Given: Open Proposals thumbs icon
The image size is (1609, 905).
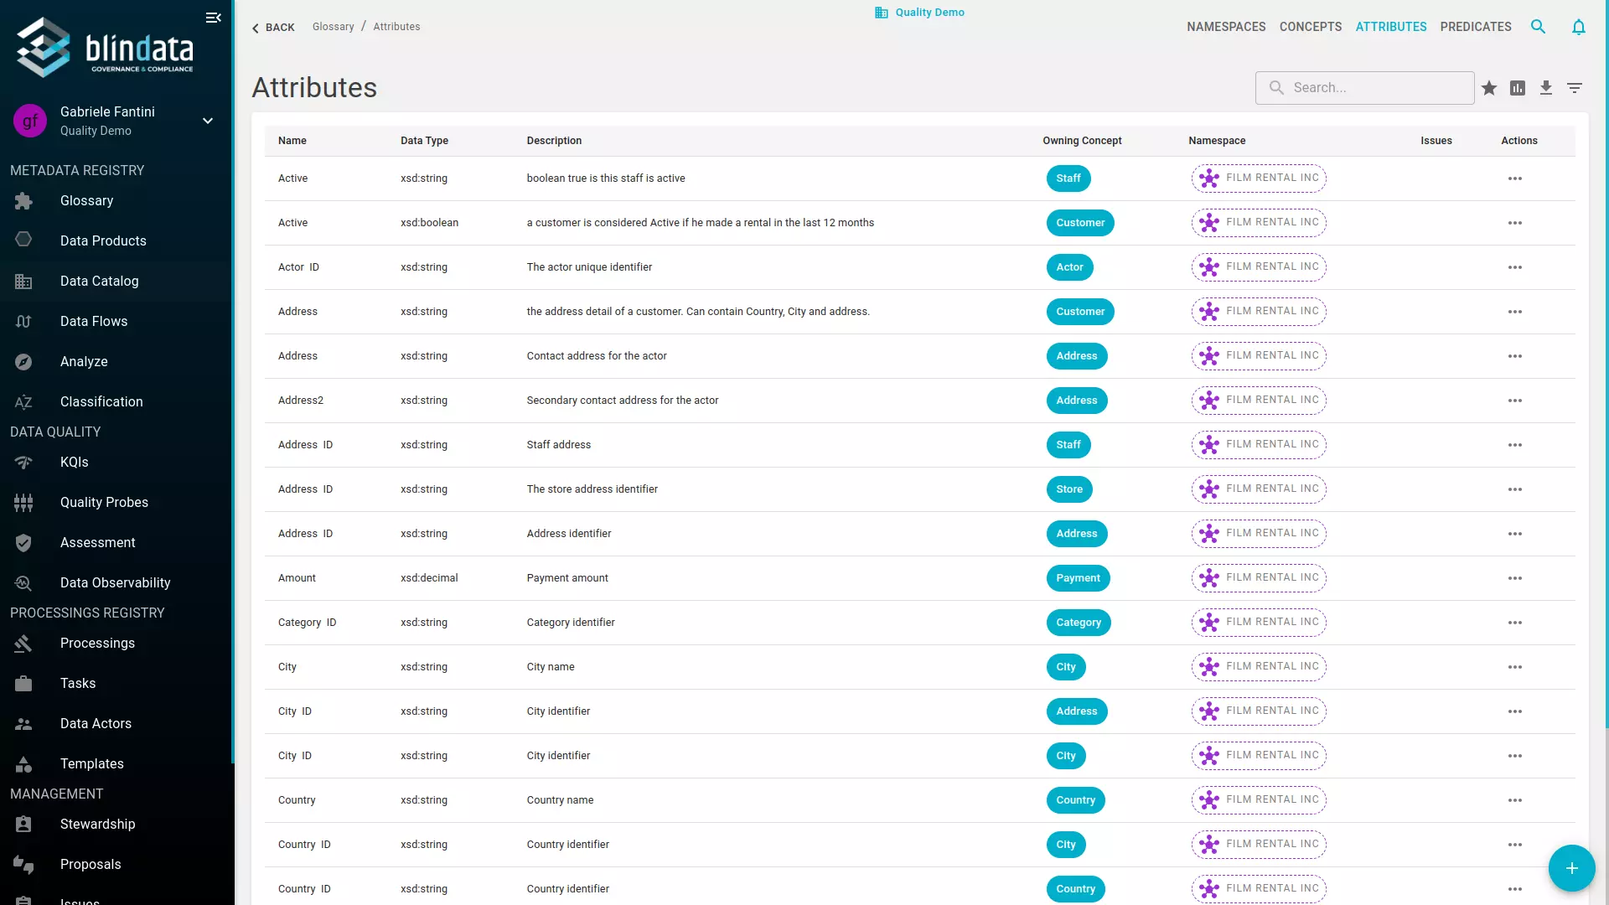Looking at the screenshot, I should pos(23,865).
